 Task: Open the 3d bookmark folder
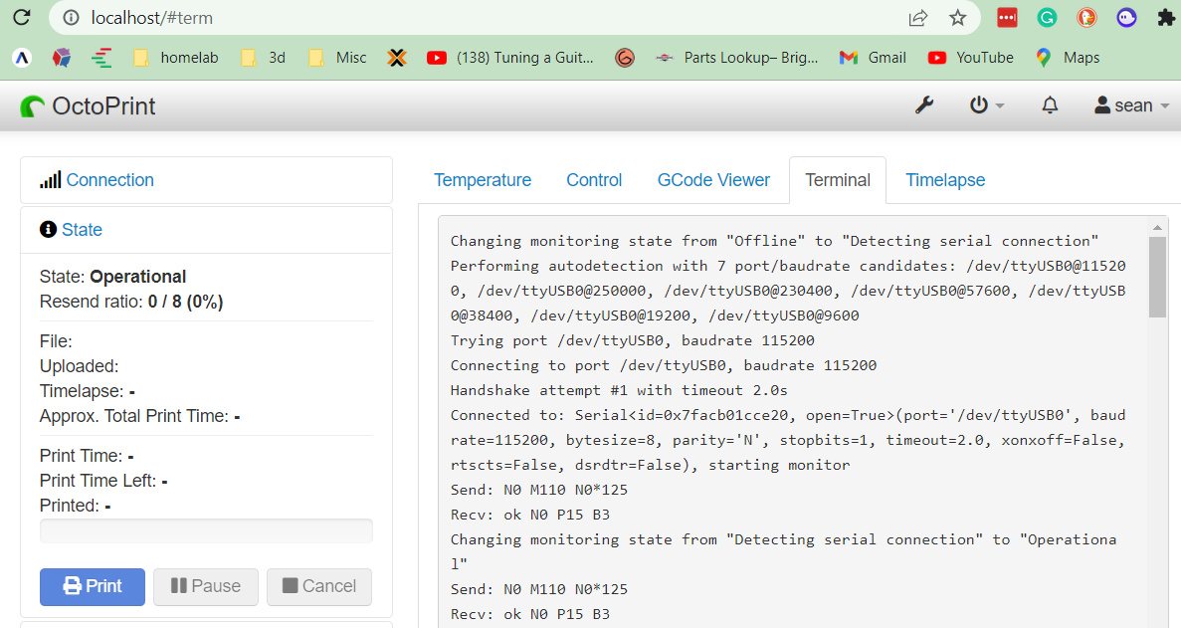263,58
